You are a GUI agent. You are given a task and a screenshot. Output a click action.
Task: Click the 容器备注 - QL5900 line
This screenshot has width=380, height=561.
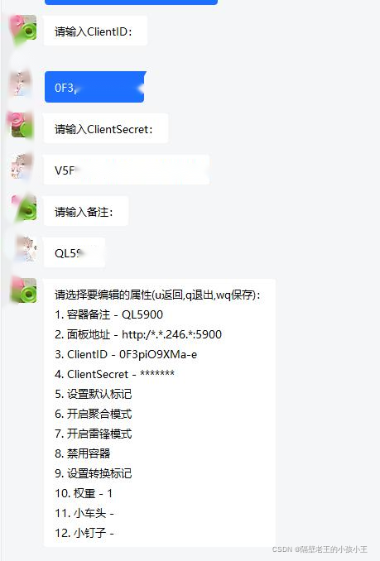pos(108,314)
